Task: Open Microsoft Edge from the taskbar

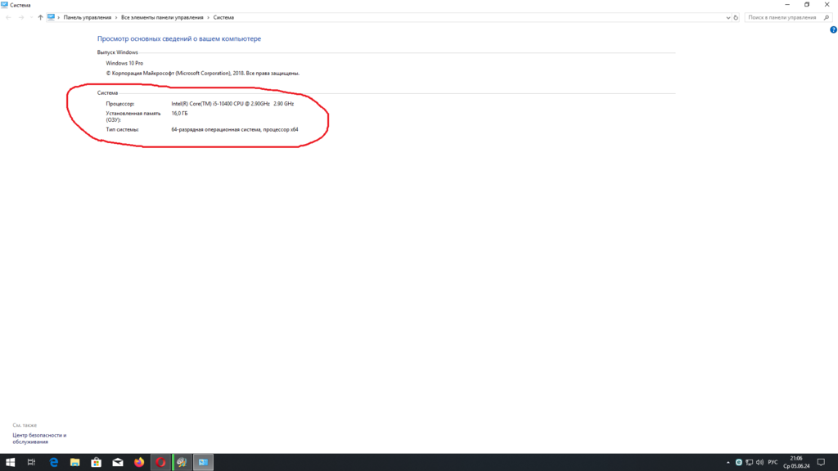Action: coord(53,462)
